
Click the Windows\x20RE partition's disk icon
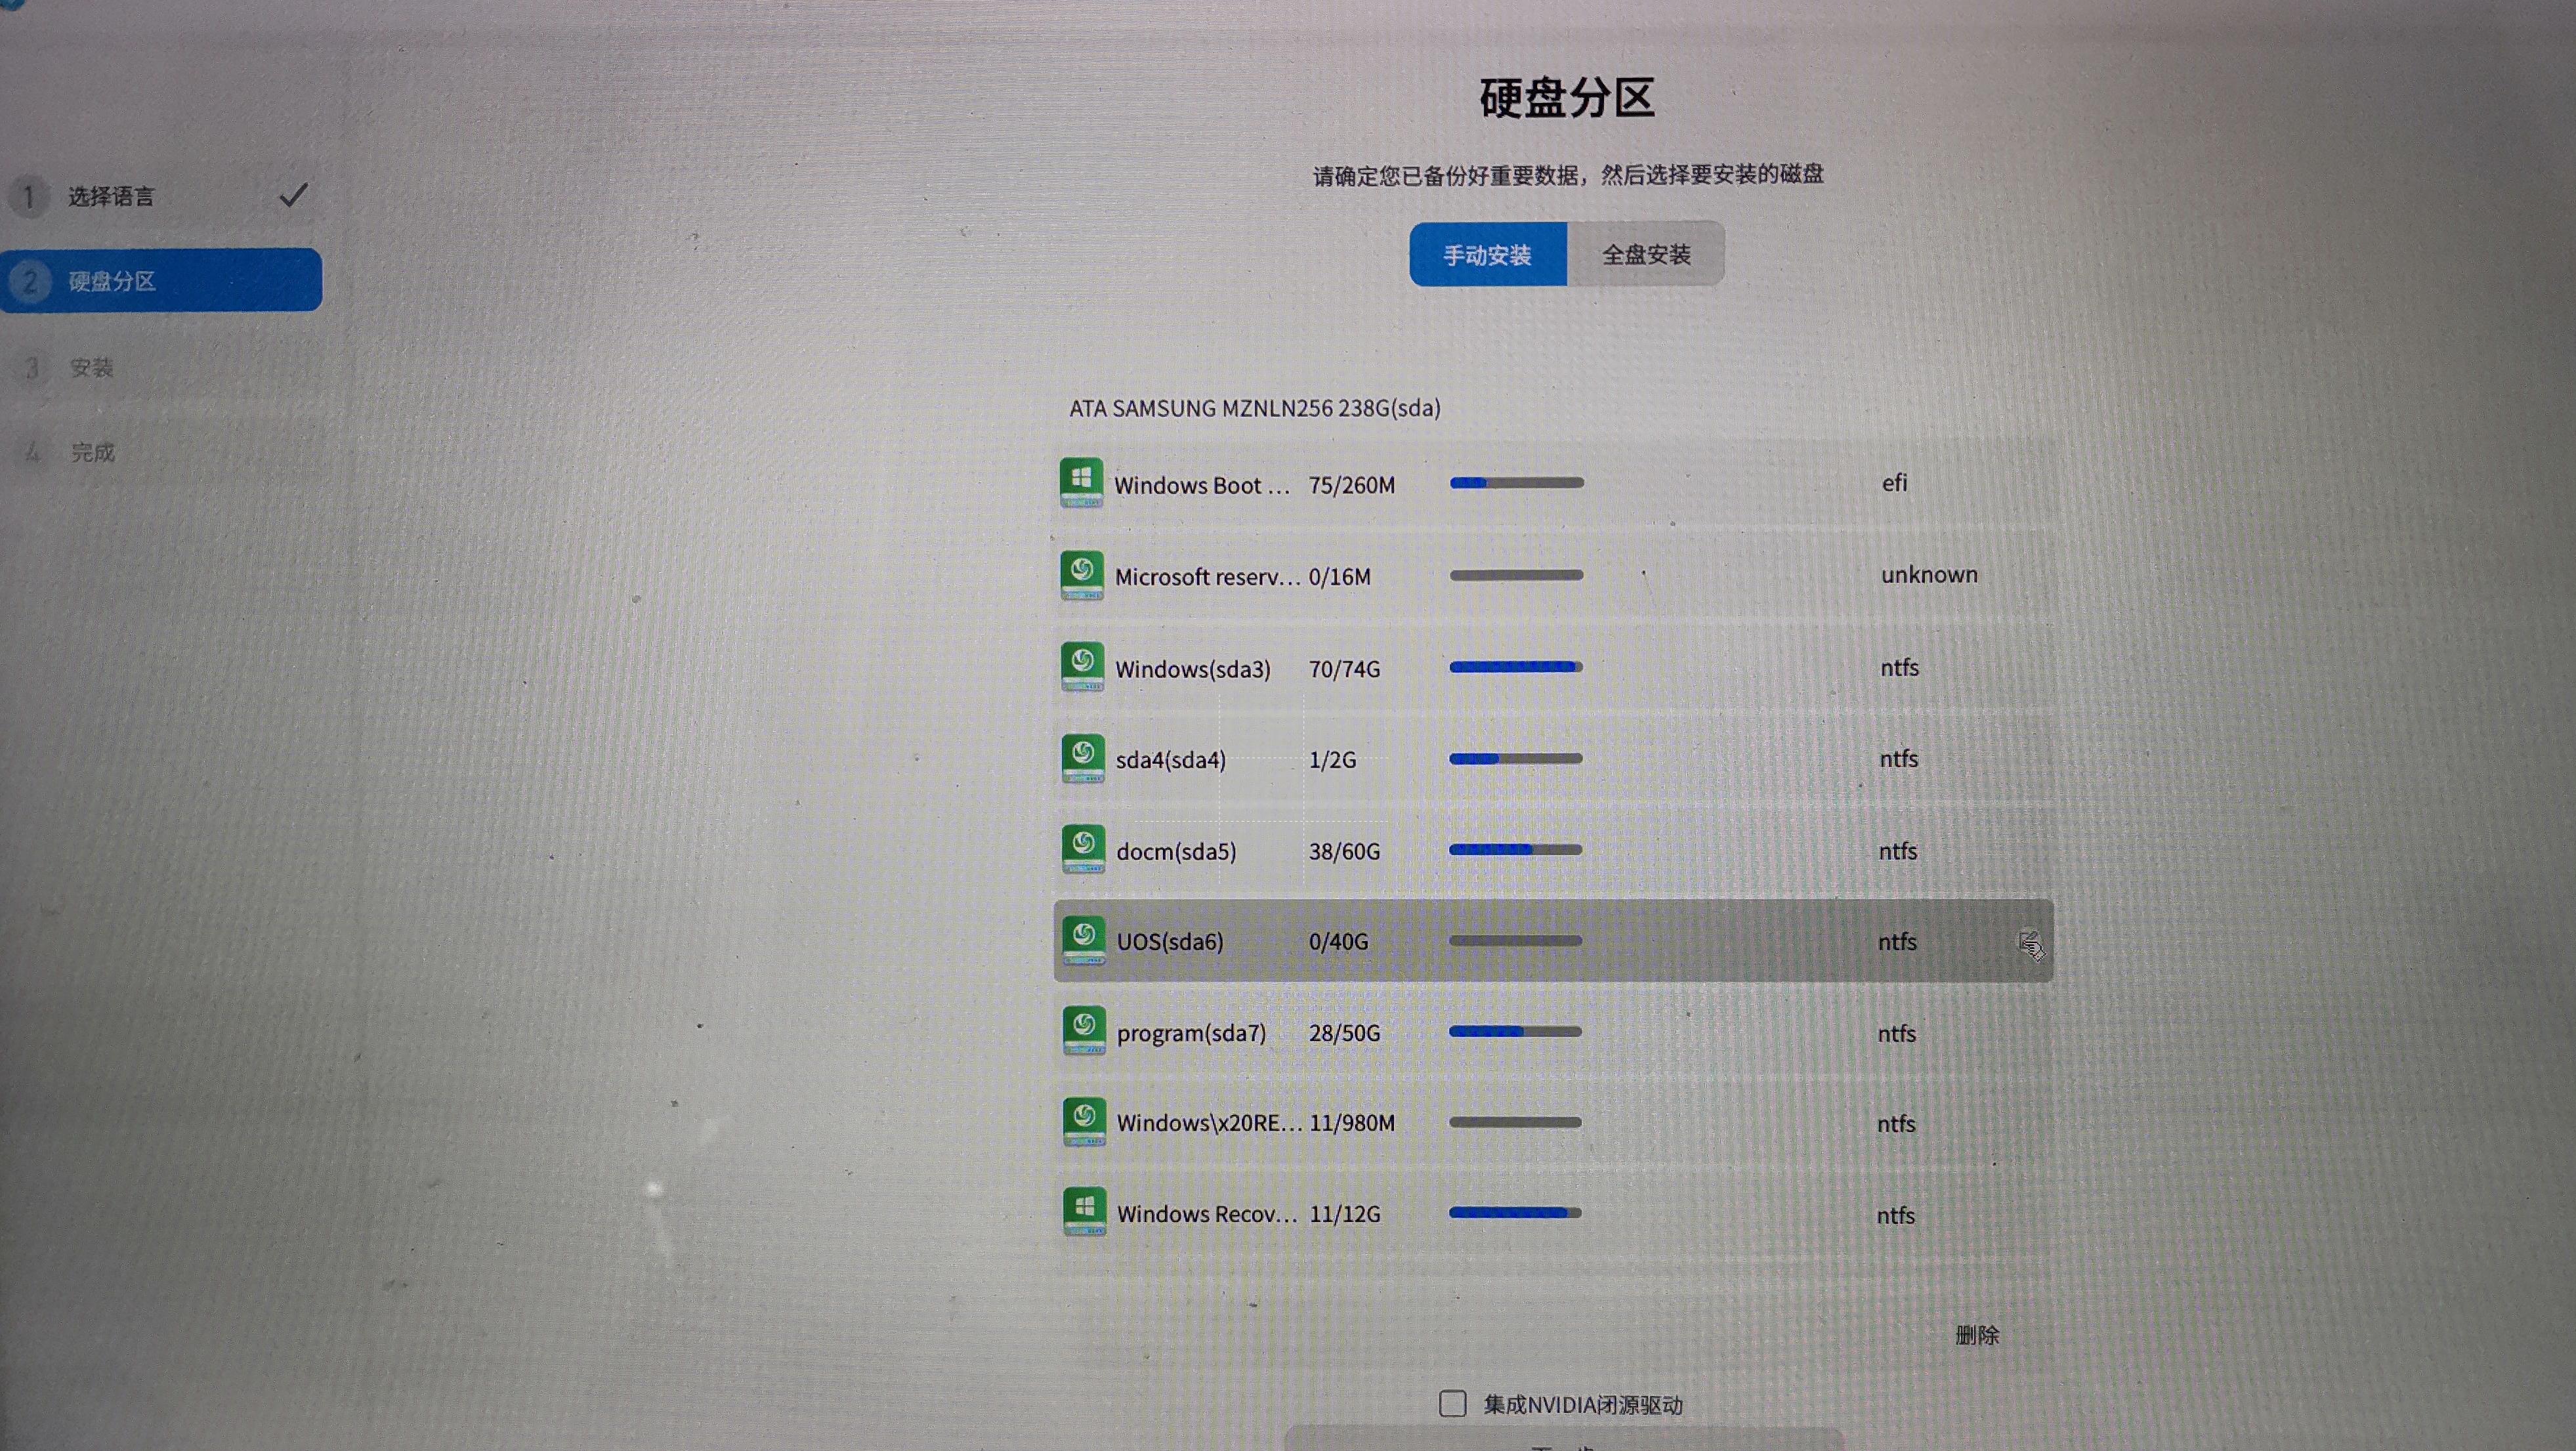click(1083, 1122)
